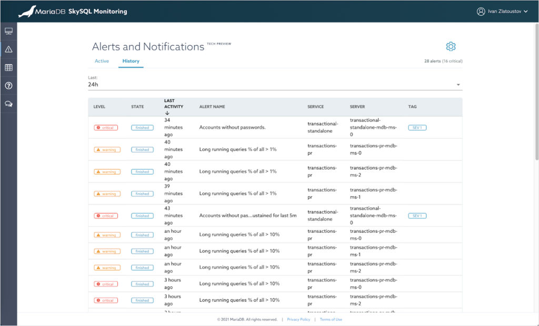Open the Terms of Use link
This screenshot has width=539, height=326.
(331, 319)
